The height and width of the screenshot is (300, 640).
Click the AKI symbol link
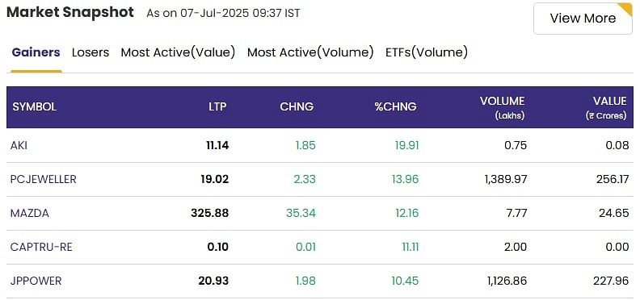19,145
